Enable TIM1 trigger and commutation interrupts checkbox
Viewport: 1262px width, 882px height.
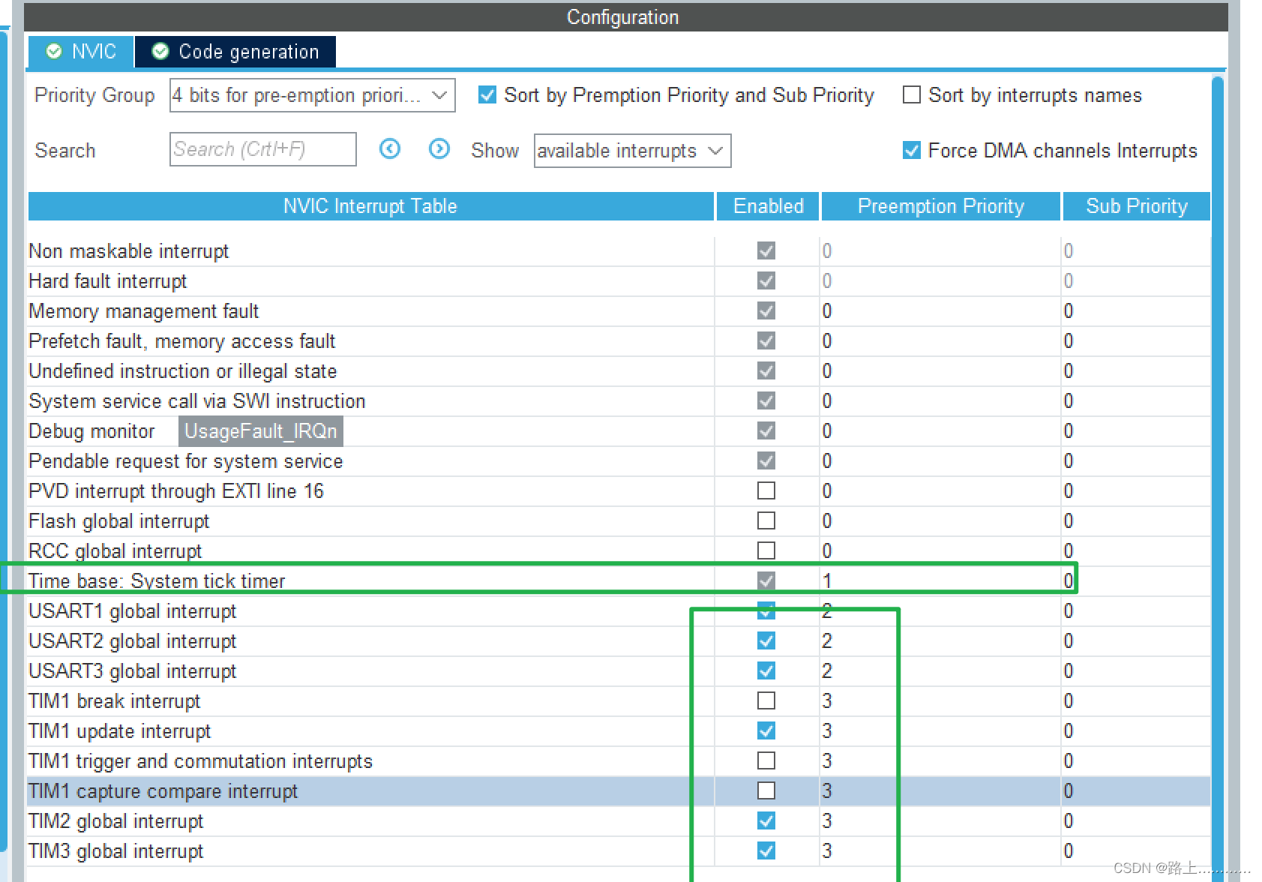tap(766, 760)
